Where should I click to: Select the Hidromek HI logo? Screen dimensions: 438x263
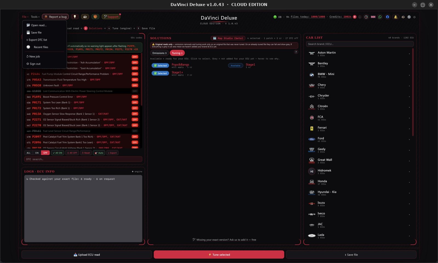312,171
